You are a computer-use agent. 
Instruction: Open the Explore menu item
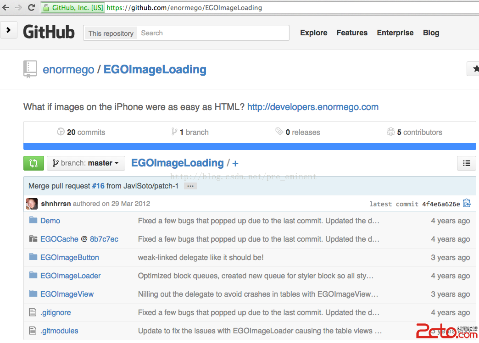(x=314, y=33)
